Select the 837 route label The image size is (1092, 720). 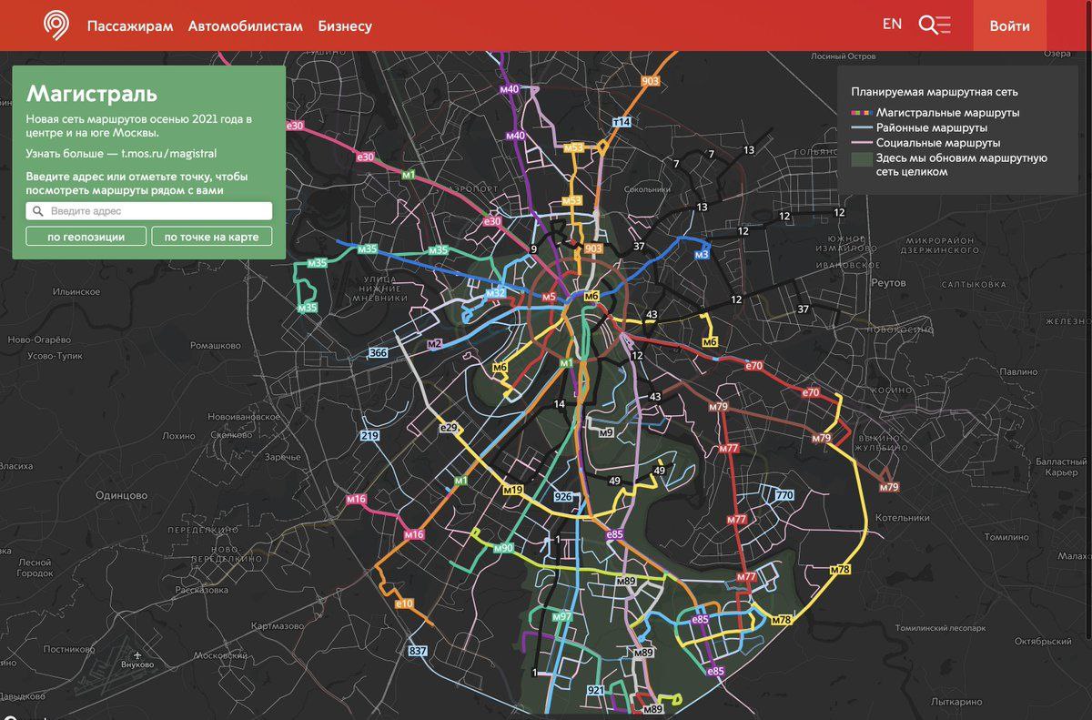click(x=418, y=651)
